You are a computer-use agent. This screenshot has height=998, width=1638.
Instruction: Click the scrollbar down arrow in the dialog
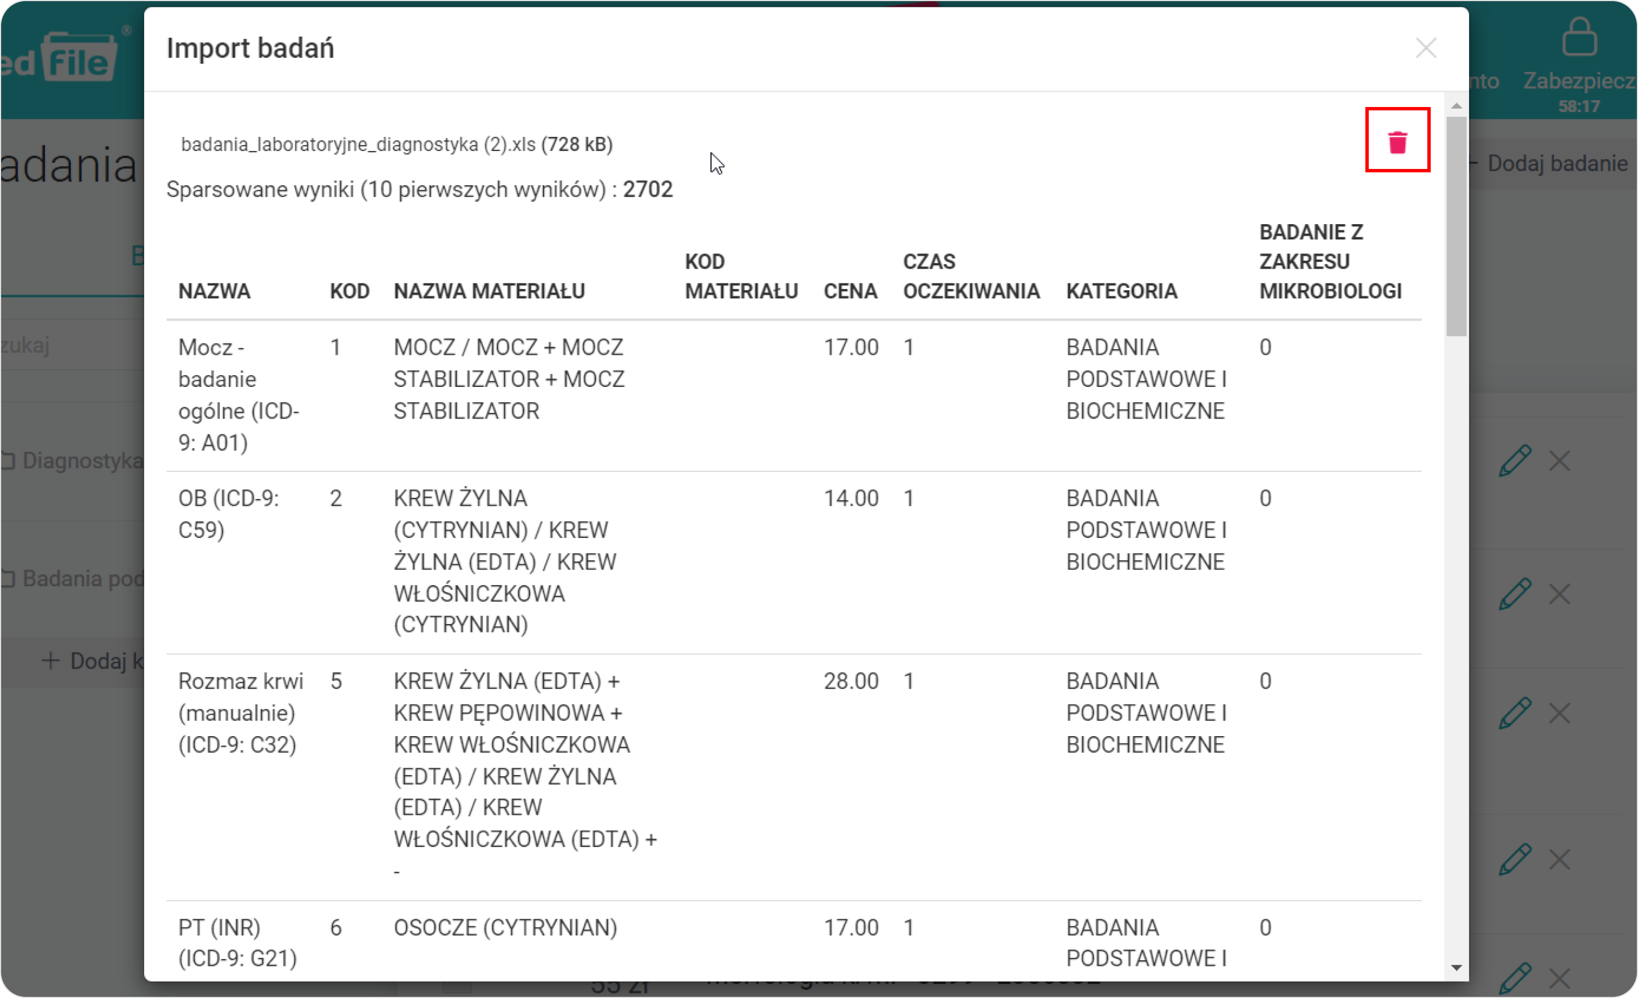tap(1456, 968)
